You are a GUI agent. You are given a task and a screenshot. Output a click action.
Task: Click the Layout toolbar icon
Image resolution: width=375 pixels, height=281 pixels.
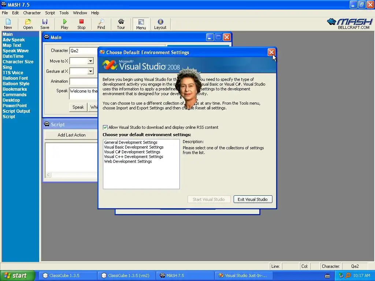coord(160,24)
